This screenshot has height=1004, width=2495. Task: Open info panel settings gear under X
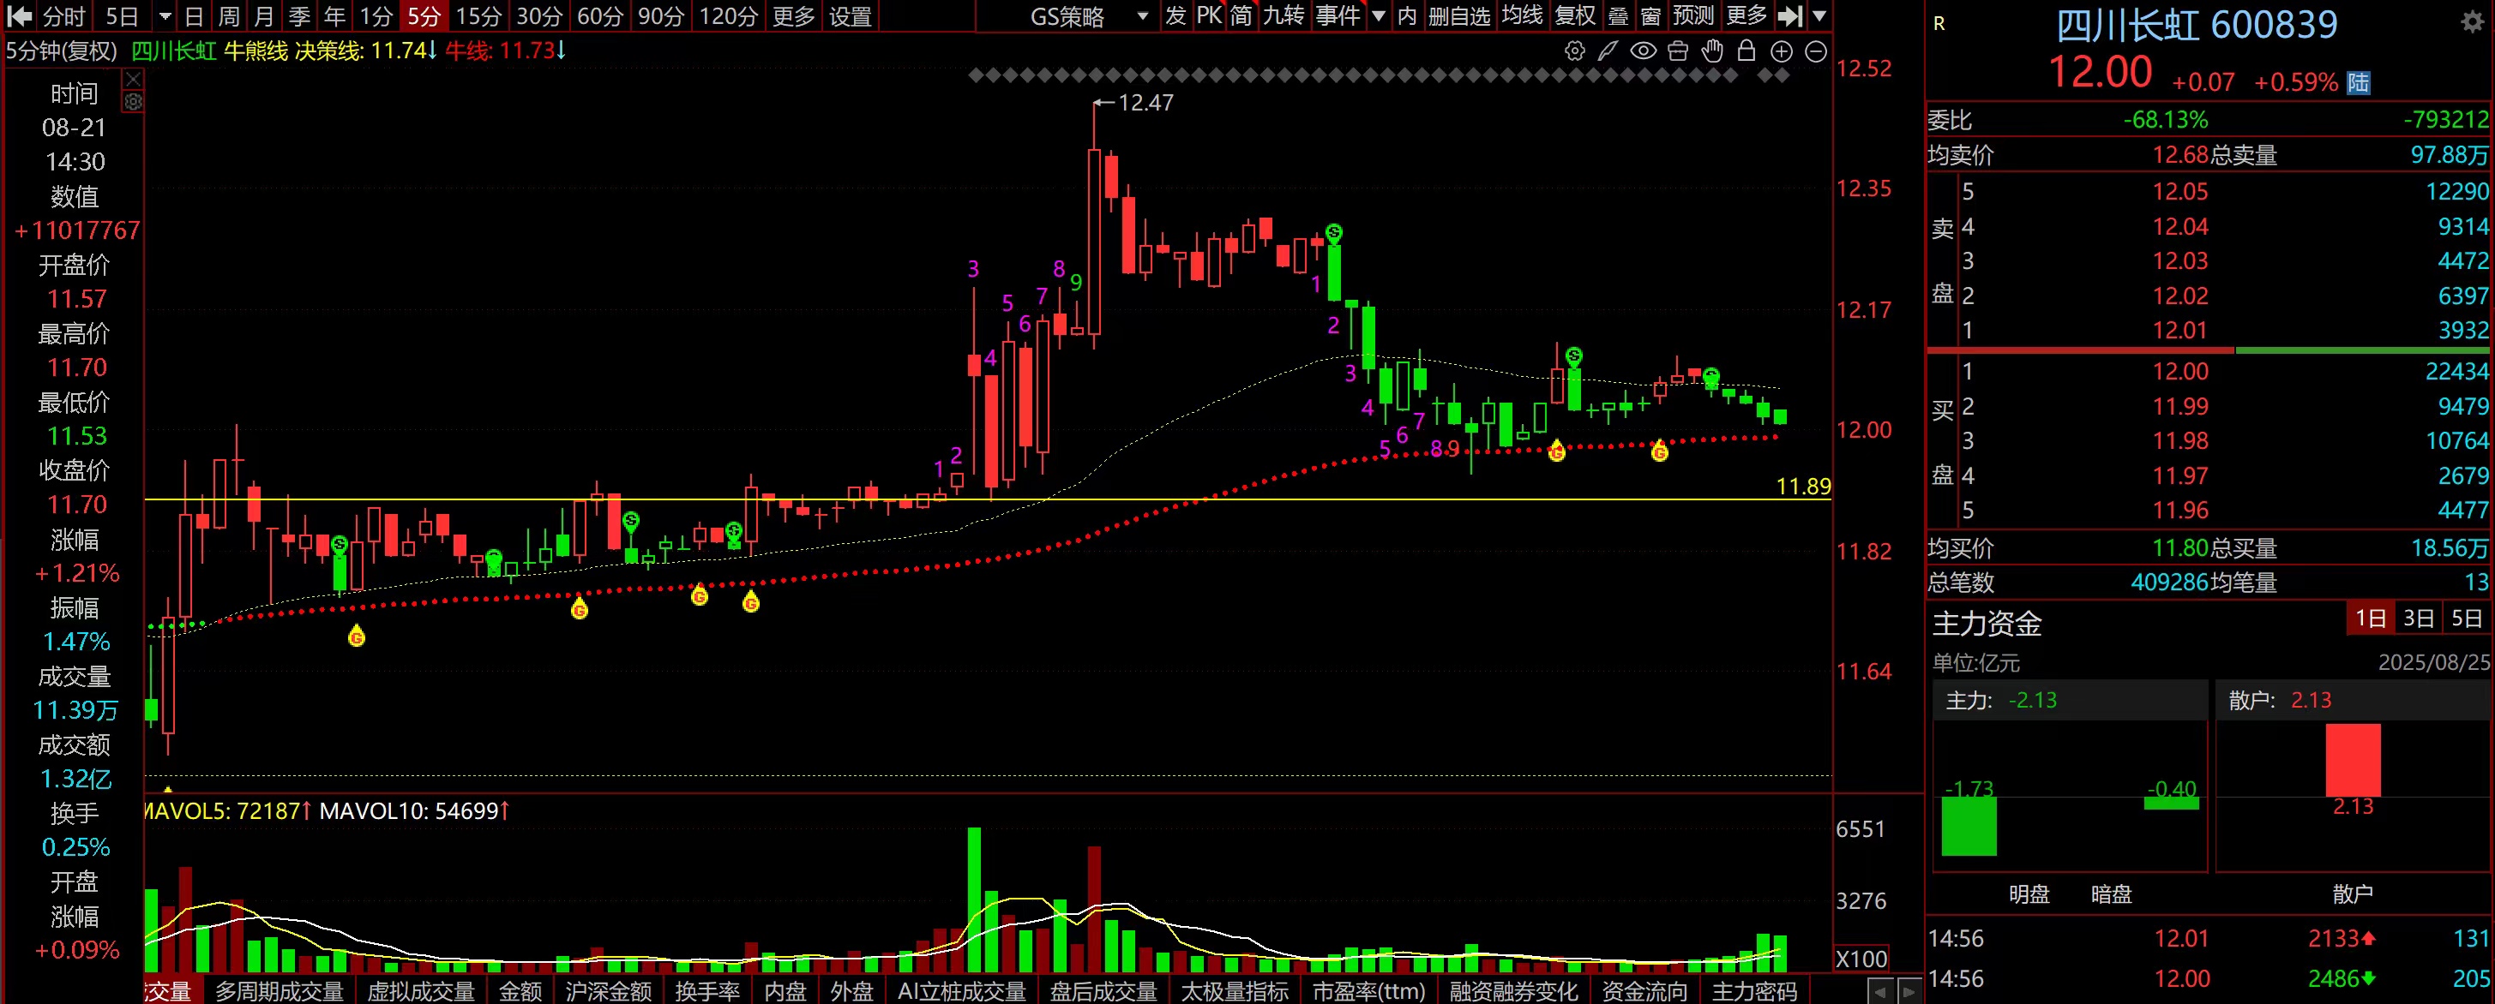[x=134, y=102]
